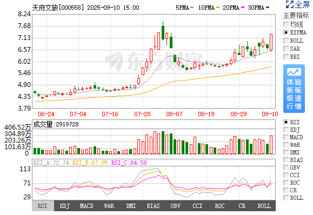Switch to the OBV bottom tab

[x=176, y=206]
